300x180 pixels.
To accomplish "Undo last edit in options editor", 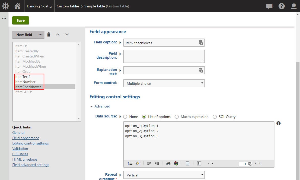I will point(149,163).
